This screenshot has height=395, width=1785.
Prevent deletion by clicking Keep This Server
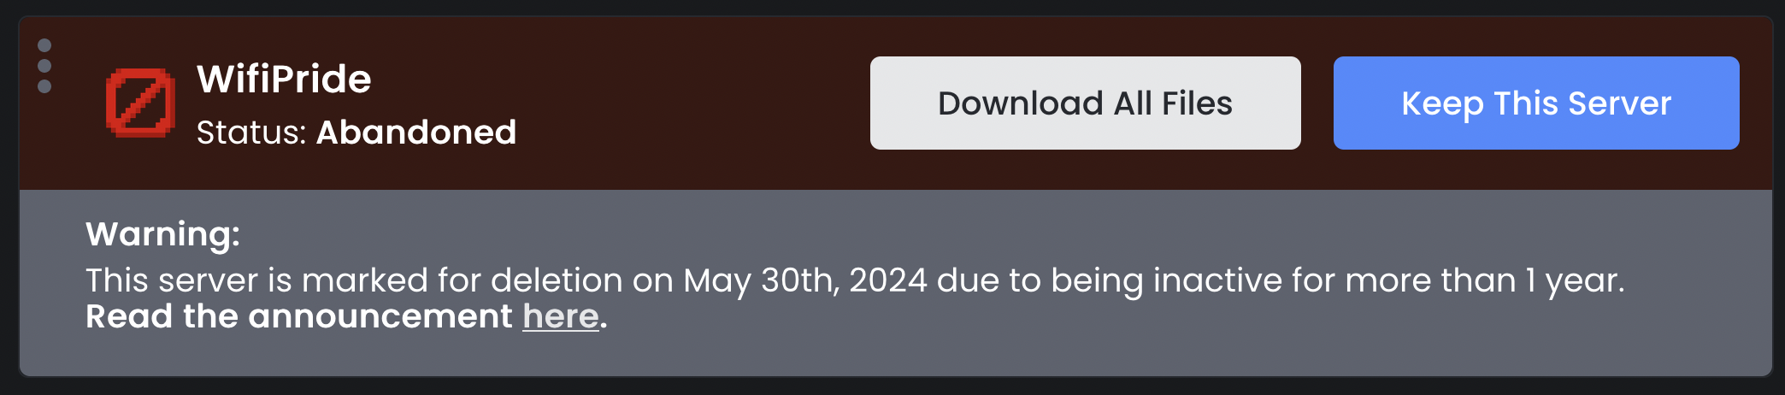pos(1536,103)
